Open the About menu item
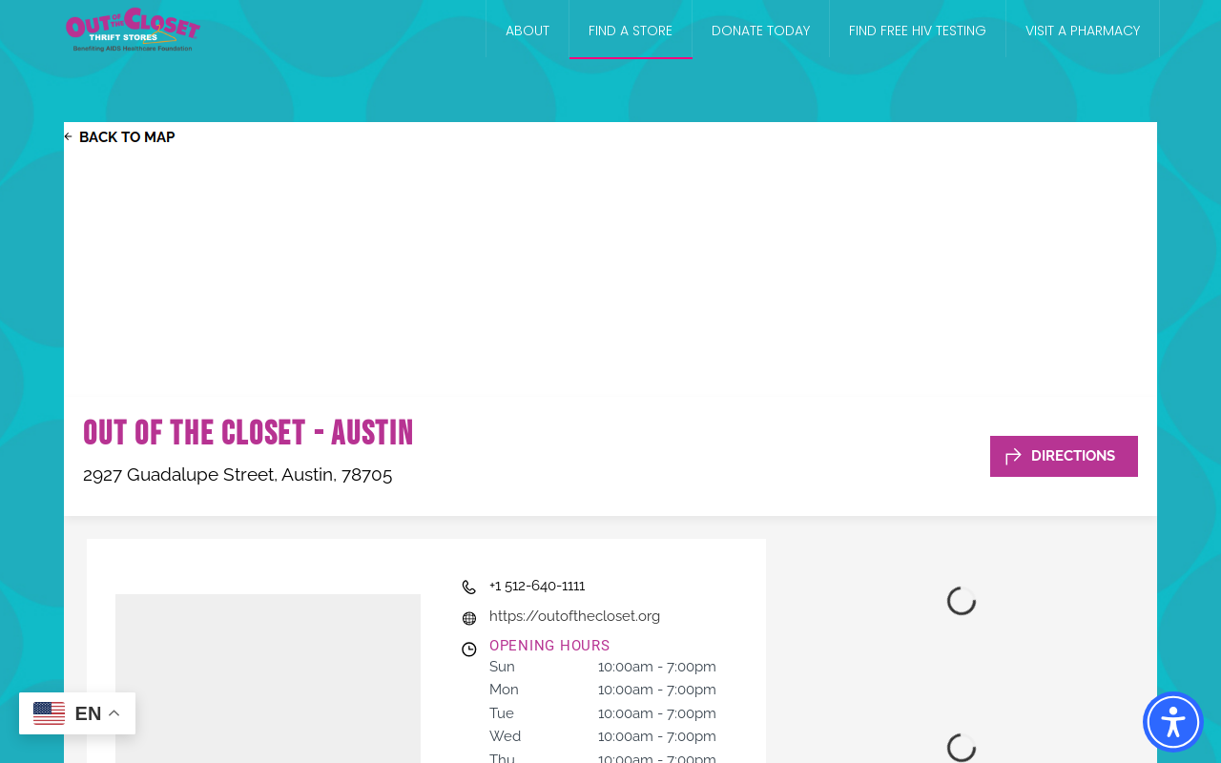 coord(528,31)
